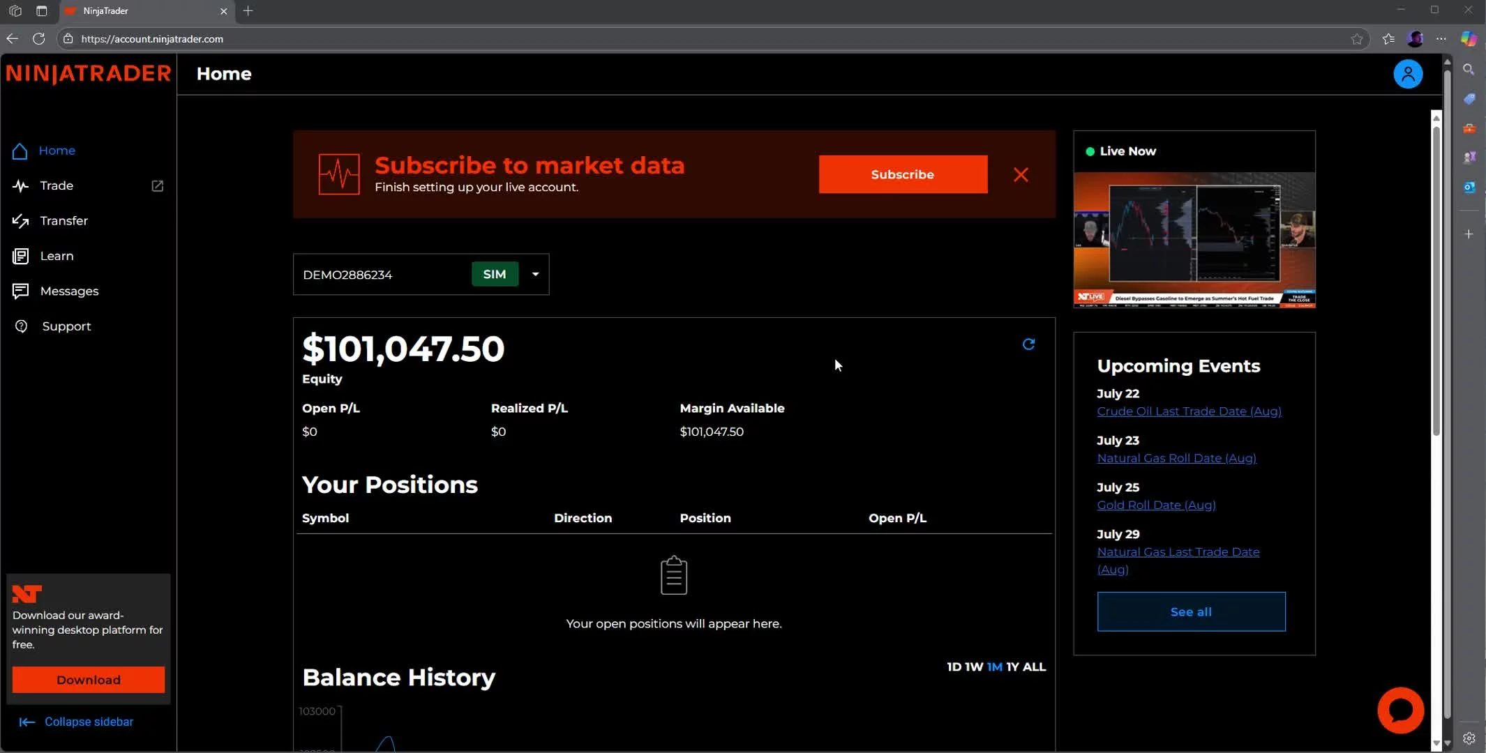Screen dimensions: 1486x753
Task: Click the Support question-mark icon
Action: pos(21,326)
